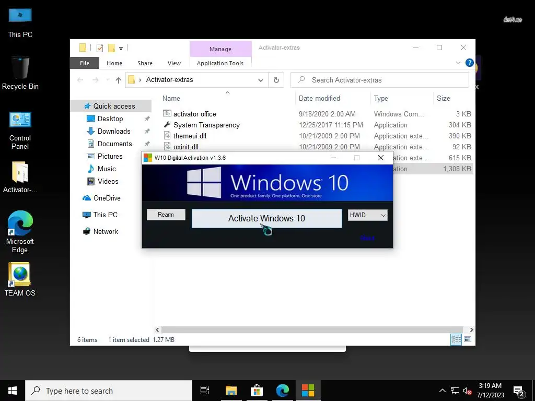This screenshot has width=535, height=401.
Task: Go up one folder level arrow
Action: pyautogui.click(x=119, y=80)
